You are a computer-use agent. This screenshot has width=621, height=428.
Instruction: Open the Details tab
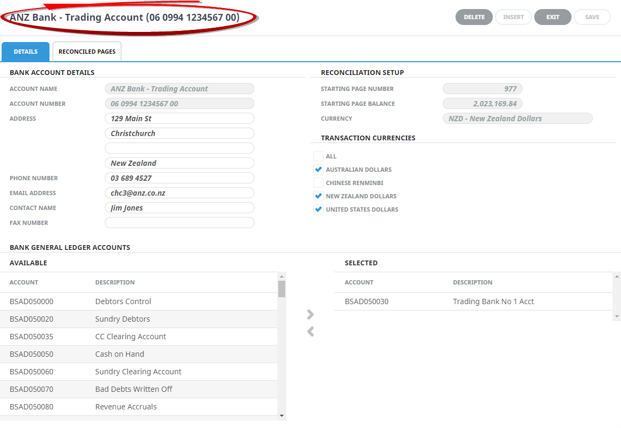[x=26, y=52]
